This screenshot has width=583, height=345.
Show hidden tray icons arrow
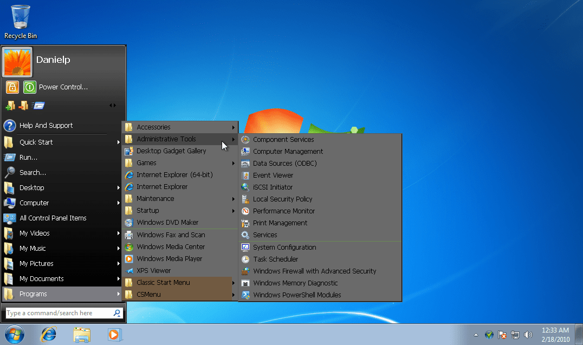tap(476, 335)
